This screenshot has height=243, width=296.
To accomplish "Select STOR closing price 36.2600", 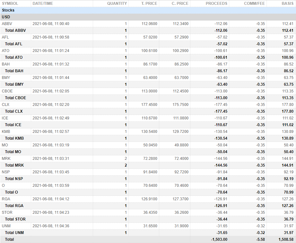I will tap(181, 213).
